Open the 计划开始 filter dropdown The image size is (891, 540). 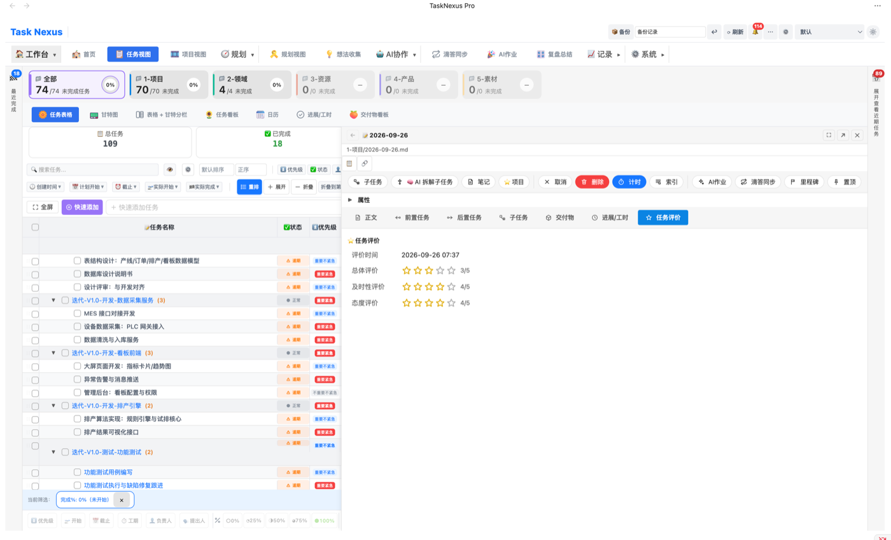tap(88, 187)
